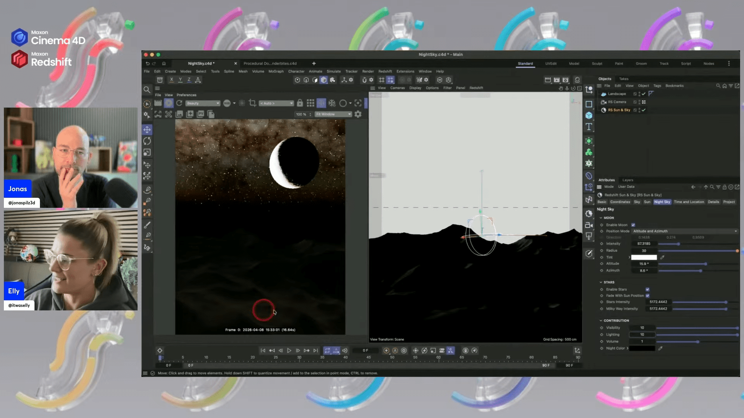Select the Rotate tool in left toolbar

pos(147,141)
